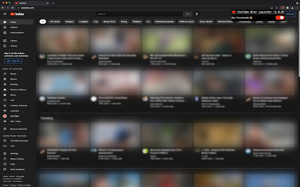Click the top-right SIGN IN button
This screenshot has height=187, width=300.
(290, 14)
